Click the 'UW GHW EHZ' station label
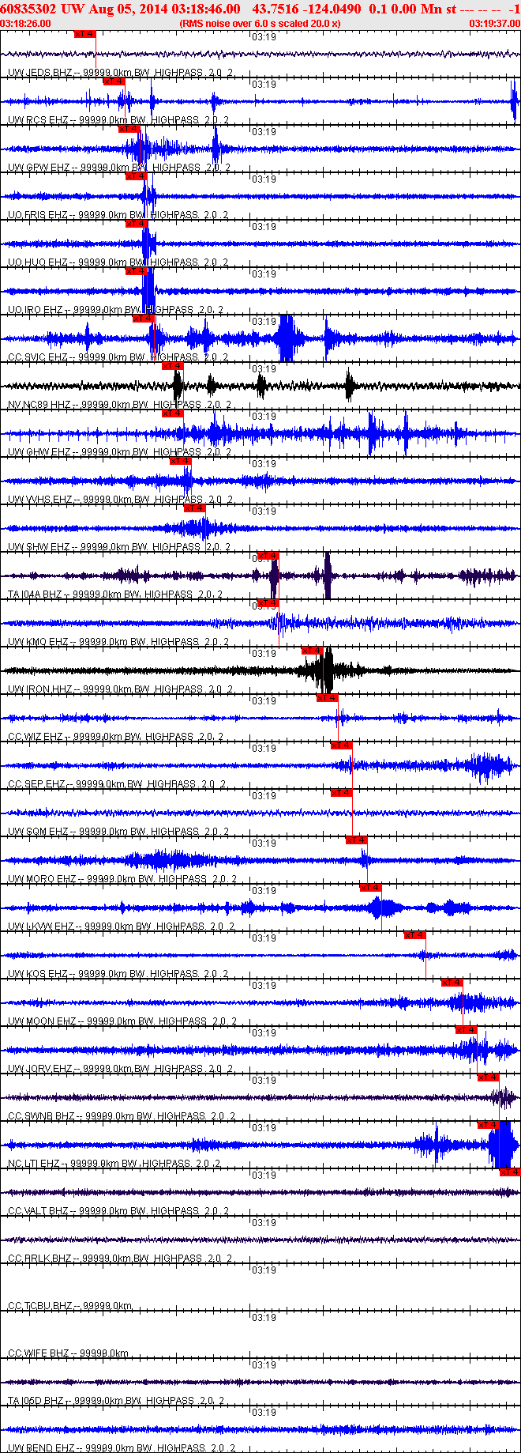 point(40,452)
